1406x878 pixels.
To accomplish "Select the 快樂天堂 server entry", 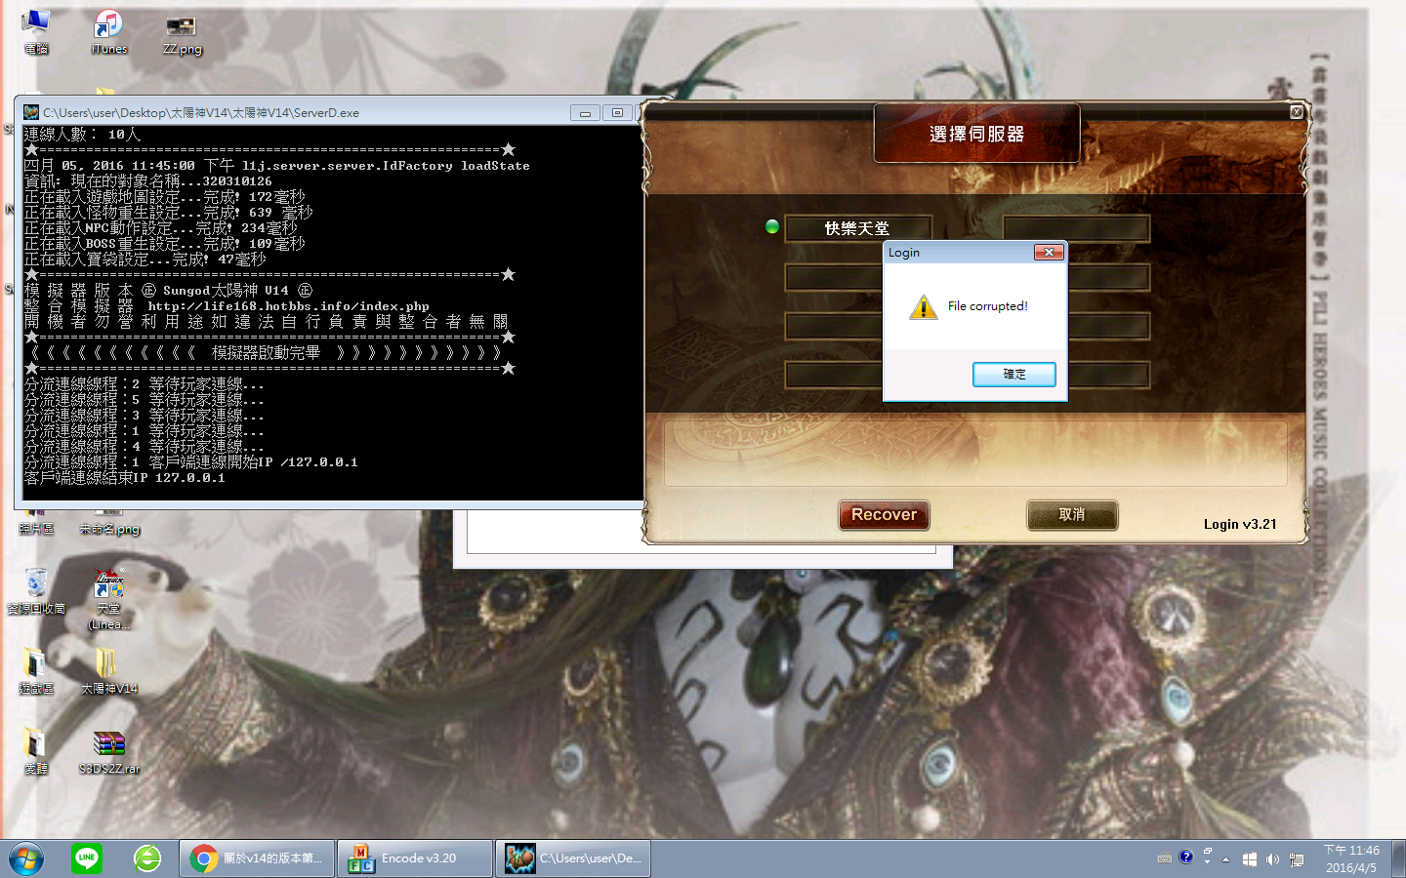I will (x=857, y=228).
